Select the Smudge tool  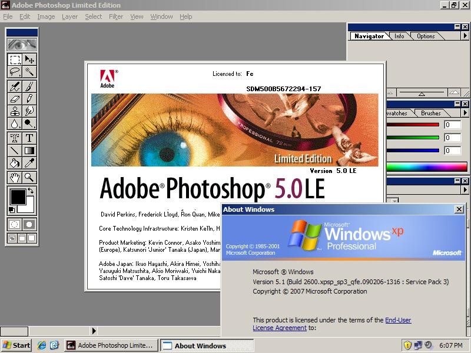pos(29,111)
